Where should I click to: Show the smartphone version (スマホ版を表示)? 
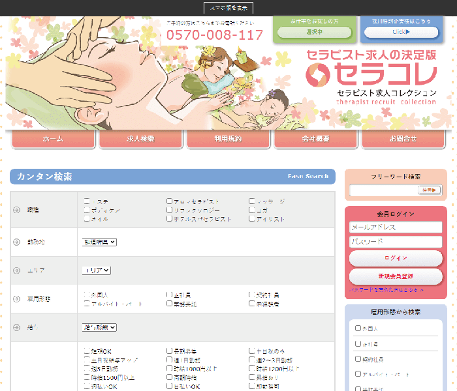click(228, 8)
